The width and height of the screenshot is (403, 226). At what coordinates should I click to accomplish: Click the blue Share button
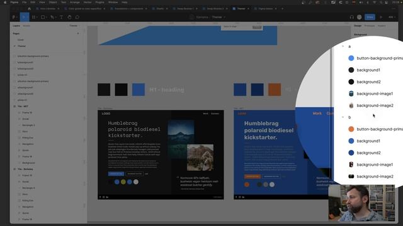point(370,17)
